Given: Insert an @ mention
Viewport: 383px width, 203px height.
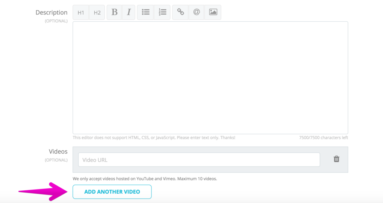Looking at the screenshot, I should pos(197,12).
